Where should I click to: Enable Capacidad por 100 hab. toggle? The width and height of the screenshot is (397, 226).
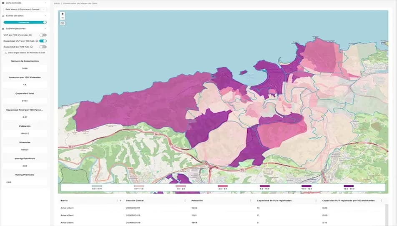tap(43, 47)
